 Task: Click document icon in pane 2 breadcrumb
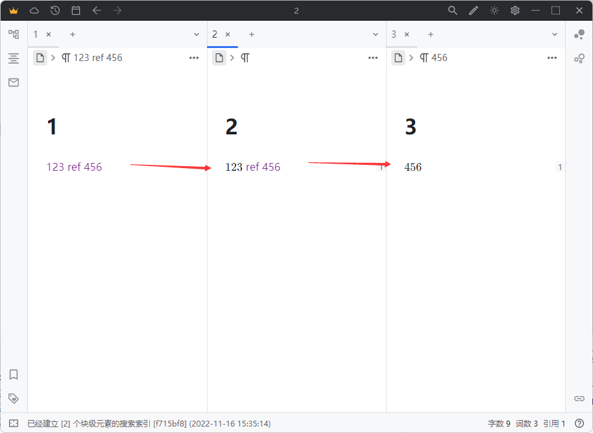point(219,58)
